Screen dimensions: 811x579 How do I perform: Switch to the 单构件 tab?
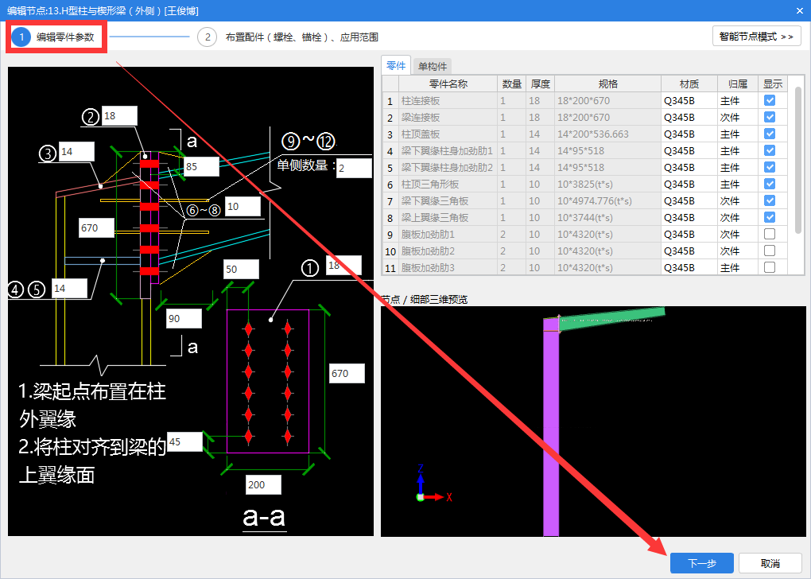point(433,66)
